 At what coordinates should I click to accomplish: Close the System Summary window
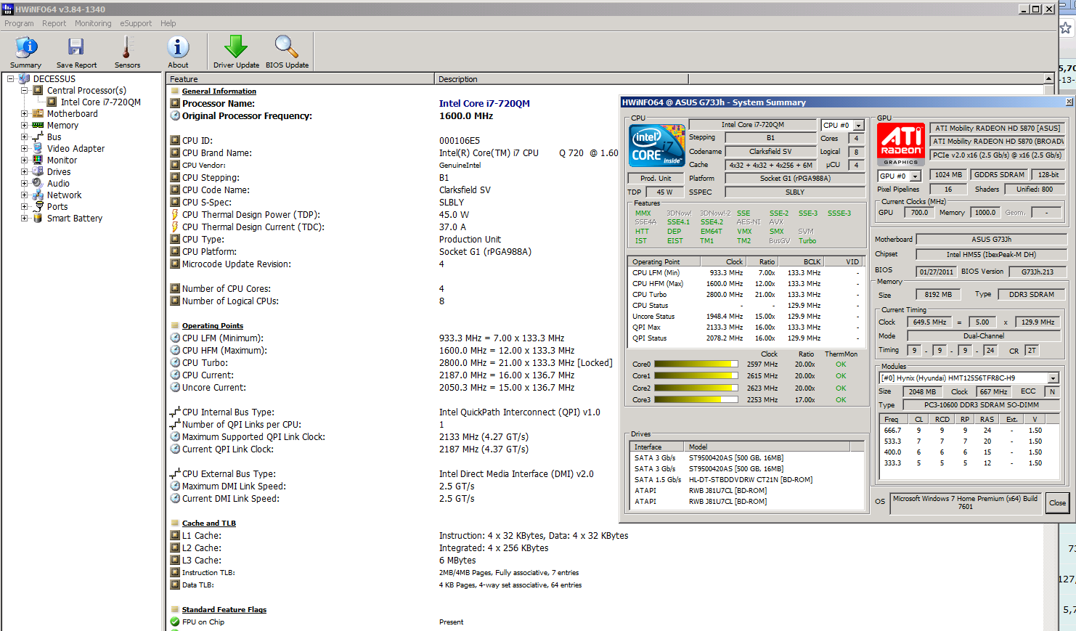pyautogui.click(x=1069, y=102)
